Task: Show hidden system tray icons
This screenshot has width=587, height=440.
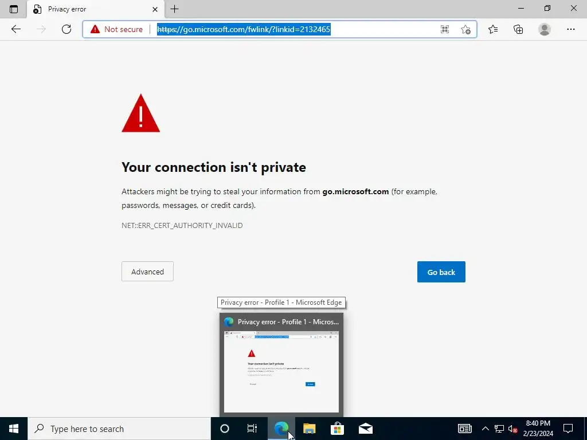Action: [x=485, y=429]
